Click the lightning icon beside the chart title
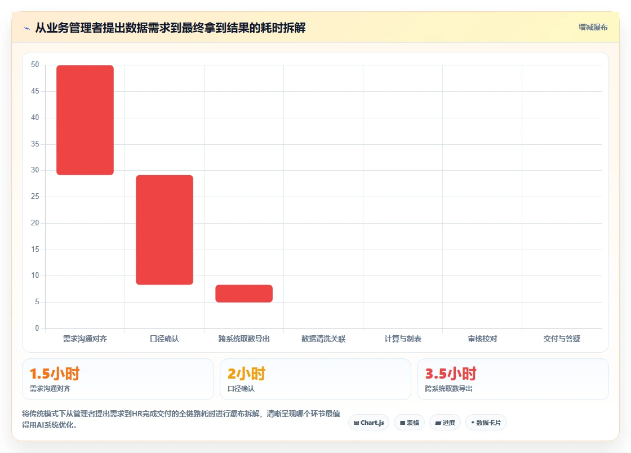 [x=27, y=28]
